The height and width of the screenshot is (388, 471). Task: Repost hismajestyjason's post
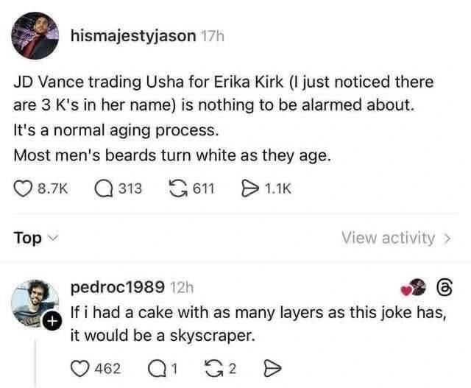180,189
